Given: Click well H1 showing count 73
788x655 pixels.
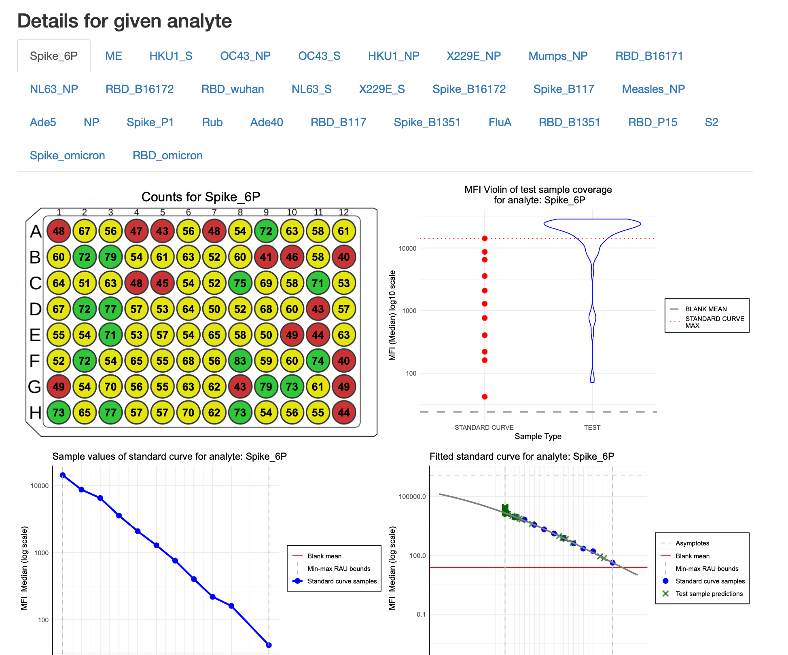Looking at the screenshot, I should [59, 412].
